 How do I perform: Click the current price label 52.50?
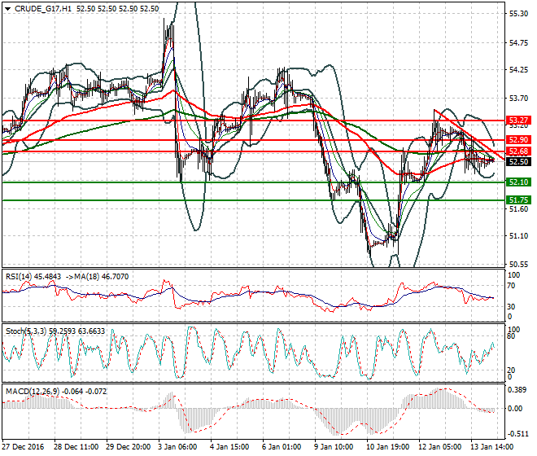[x=518, y=162]
